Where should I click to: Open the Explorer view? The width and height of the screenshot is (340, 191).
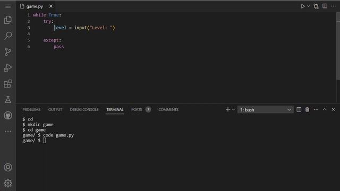[x=8, y=20]
